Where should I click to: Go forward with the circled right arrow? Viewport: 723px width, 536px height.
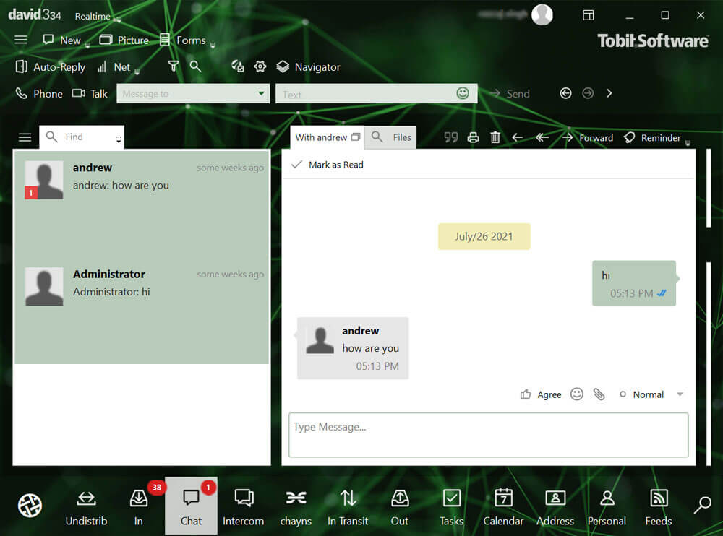pyautogui.click(x=587, y=93)
